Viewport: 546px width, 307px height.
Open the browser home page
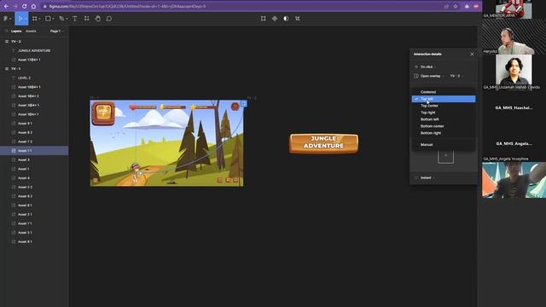click(33, 6)
